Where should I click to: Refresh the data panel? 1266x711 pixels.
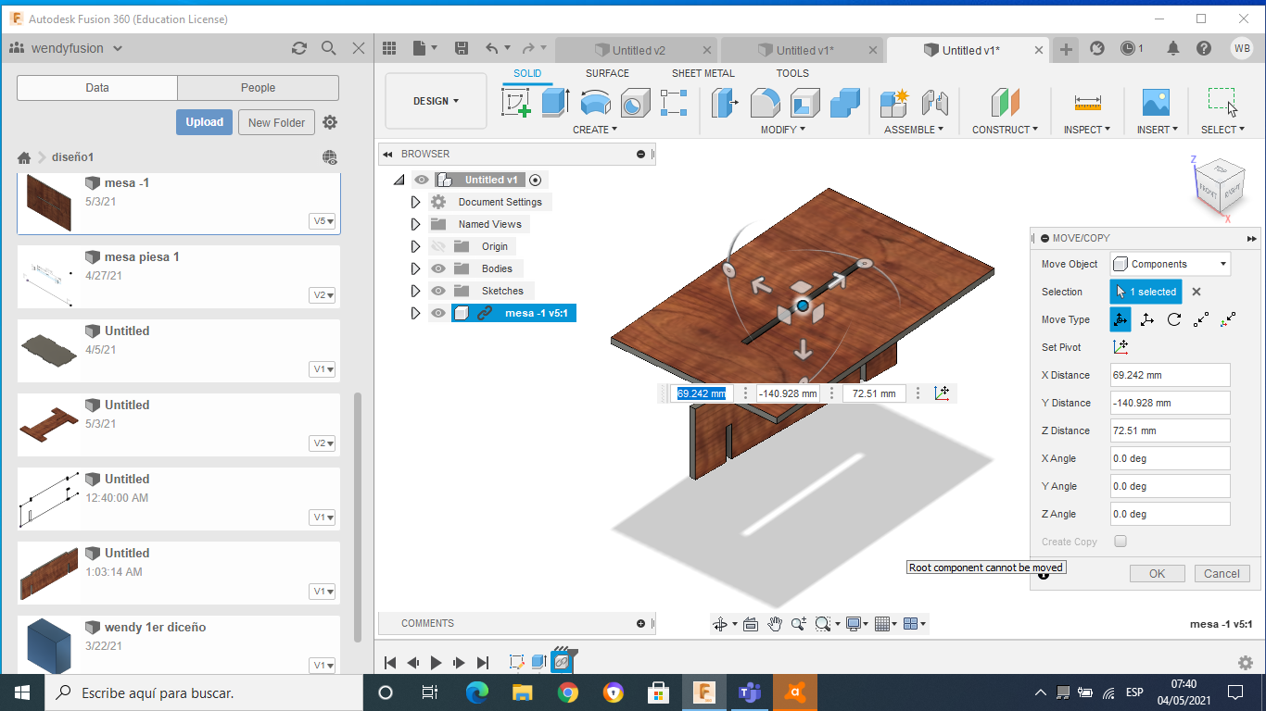point(298,48)
